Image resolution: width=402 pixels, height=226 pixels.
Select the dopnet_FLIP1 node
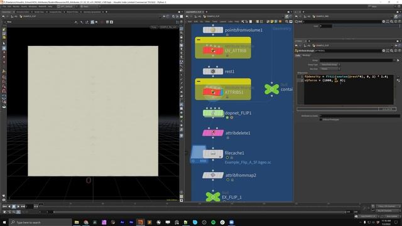213,113
